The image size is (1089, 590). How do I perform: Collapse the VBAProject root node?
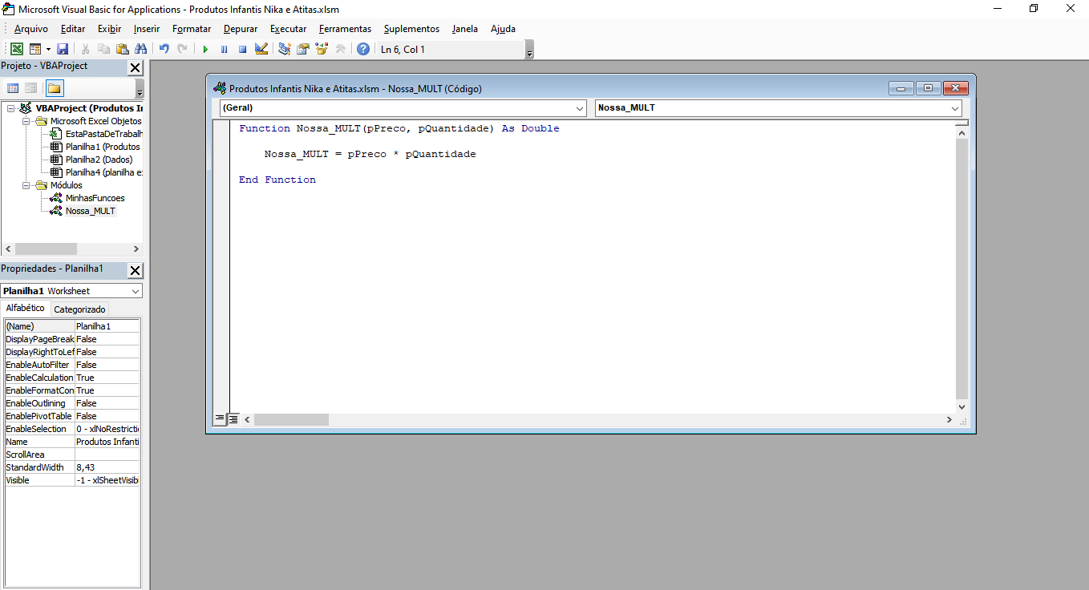click(11, 108)
